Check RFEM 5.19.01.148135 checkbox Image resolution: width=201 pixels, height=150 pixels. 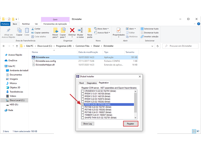click(83, 96)
